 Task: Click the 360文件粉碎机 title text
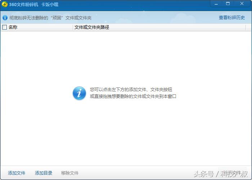pyautogui.click(x=24, y=4)
